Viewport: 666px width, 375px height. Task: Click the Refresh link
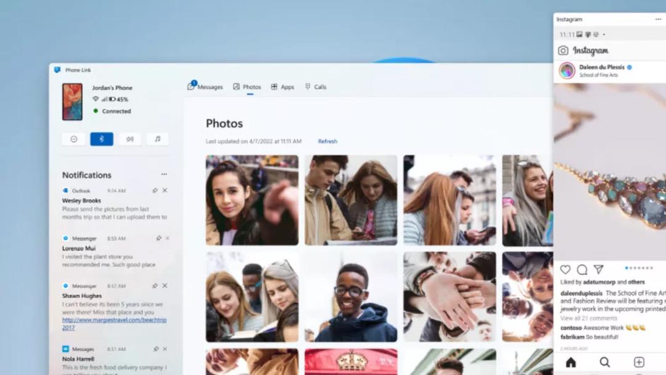tap(327, 141)
